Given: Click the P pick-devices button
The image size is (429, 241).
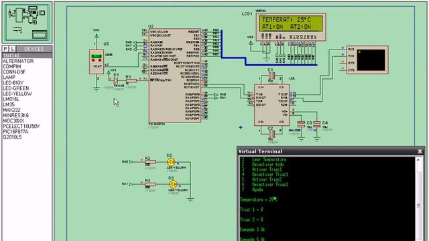Looking at the screenshot, I should [5, 49].
